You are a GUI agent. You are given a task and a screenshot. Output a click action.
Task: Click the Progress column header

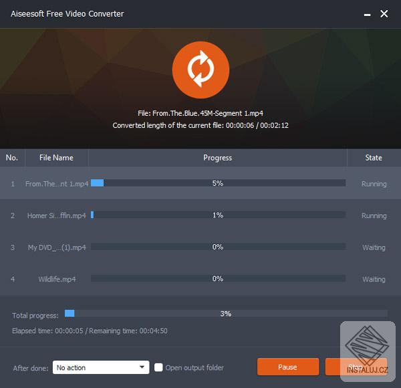point(218,158)
